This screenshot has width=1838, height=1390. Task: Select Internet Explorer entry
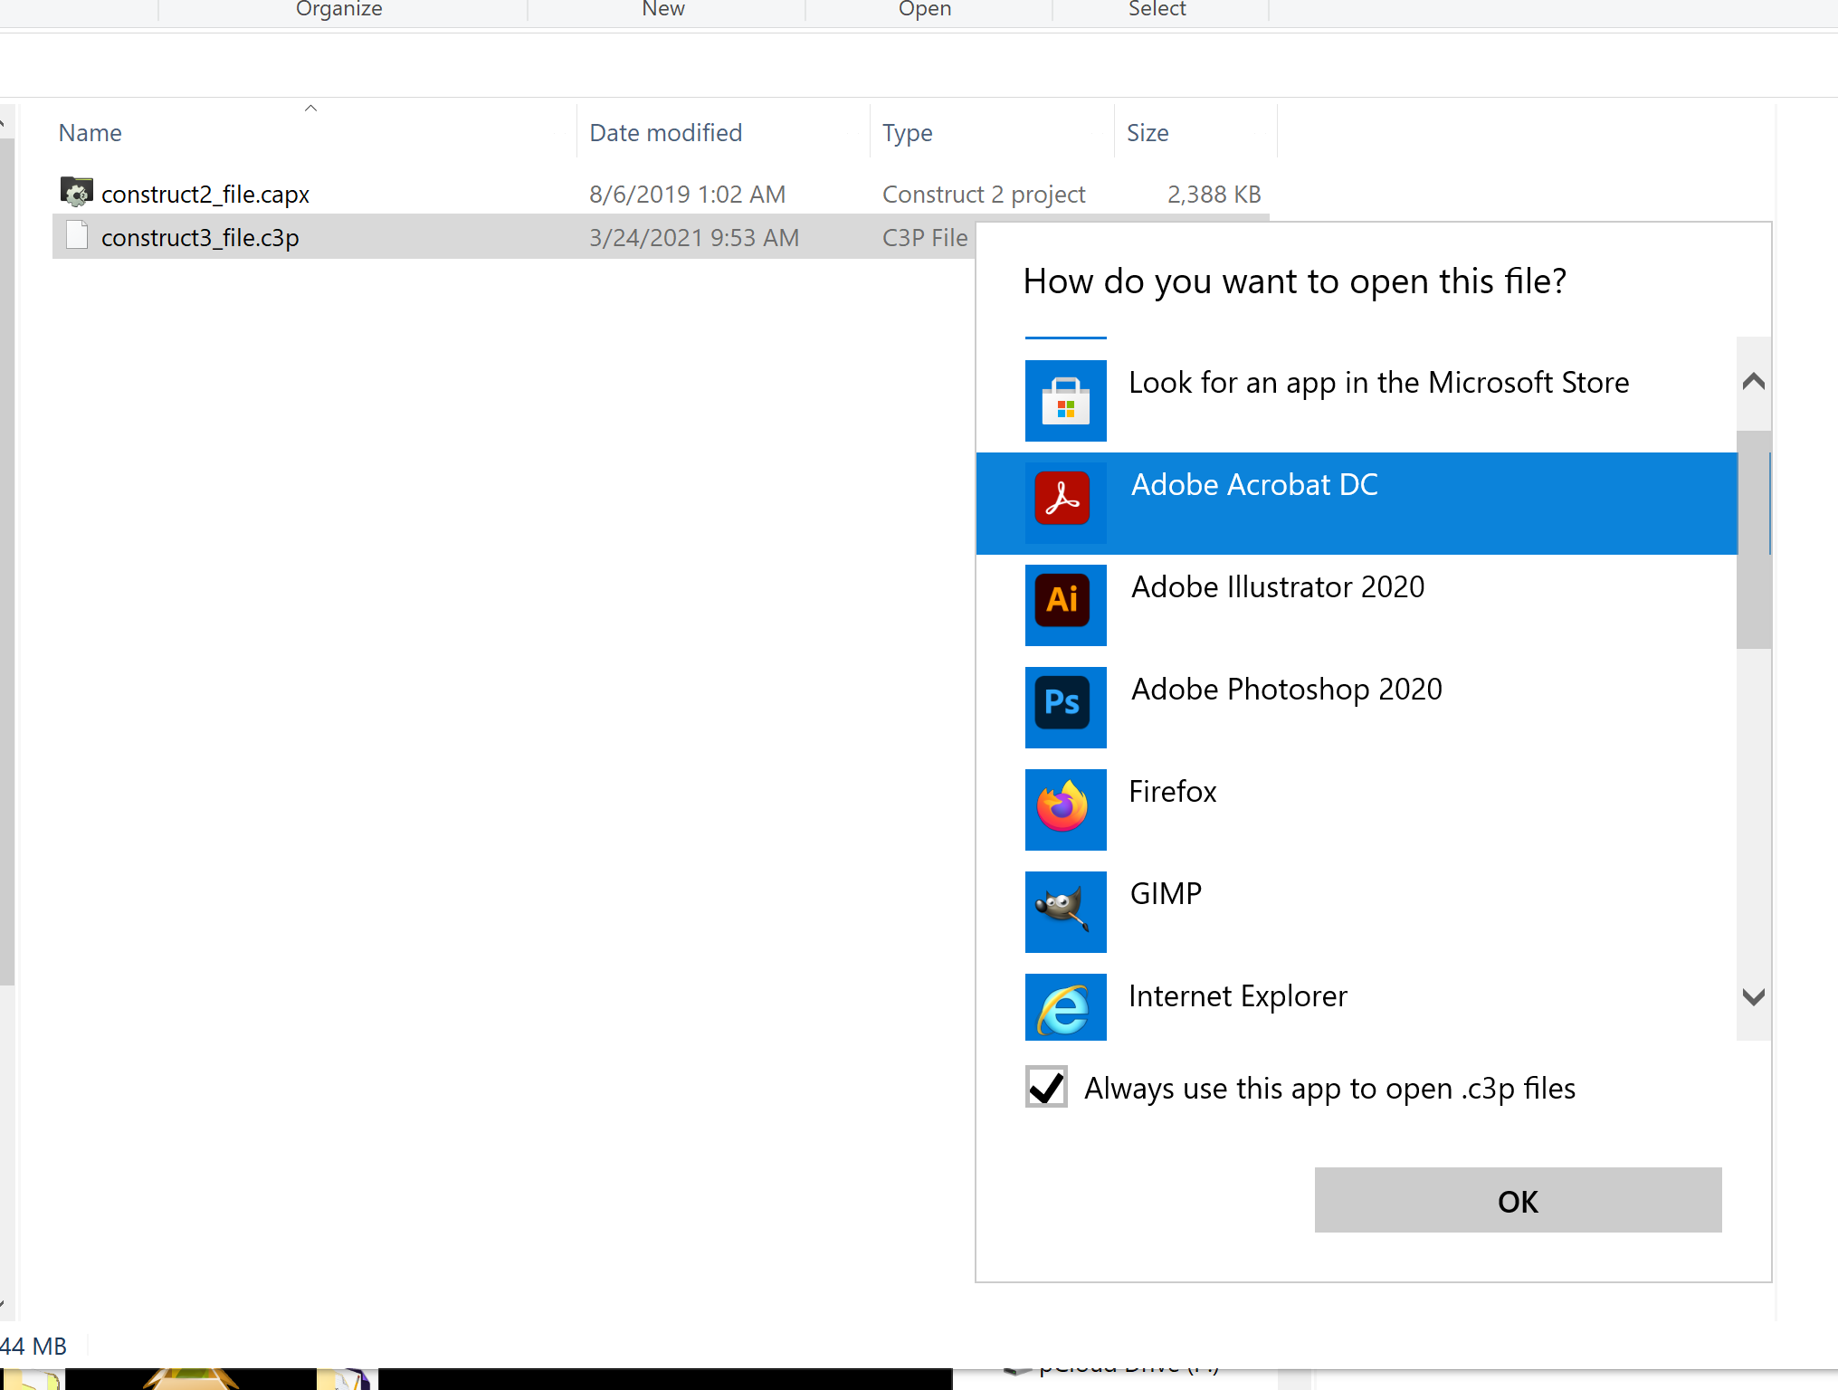coord(1357,1003)
